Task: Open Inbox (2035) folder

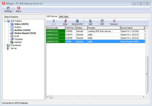Action: click(x=21, y=24)
